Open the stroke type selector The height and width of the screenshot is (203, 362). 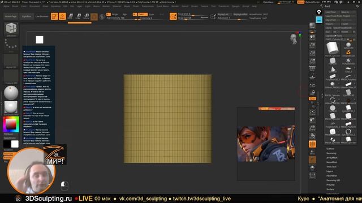click(11, 45)
